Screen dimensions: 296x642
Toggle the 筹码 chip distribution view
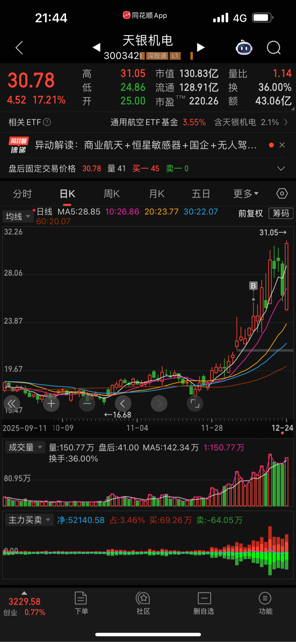pyautogui.click(x=281, y=213)
